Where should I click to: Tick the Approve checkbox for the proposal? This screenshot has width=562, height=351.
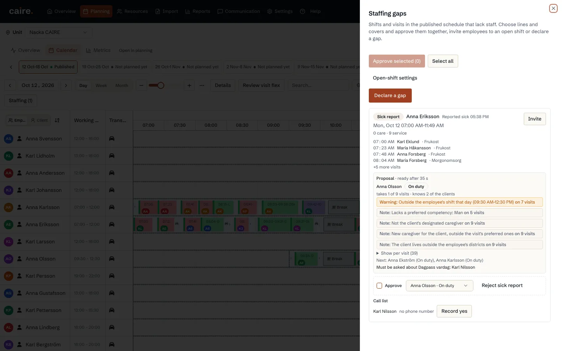pos(379,286)
